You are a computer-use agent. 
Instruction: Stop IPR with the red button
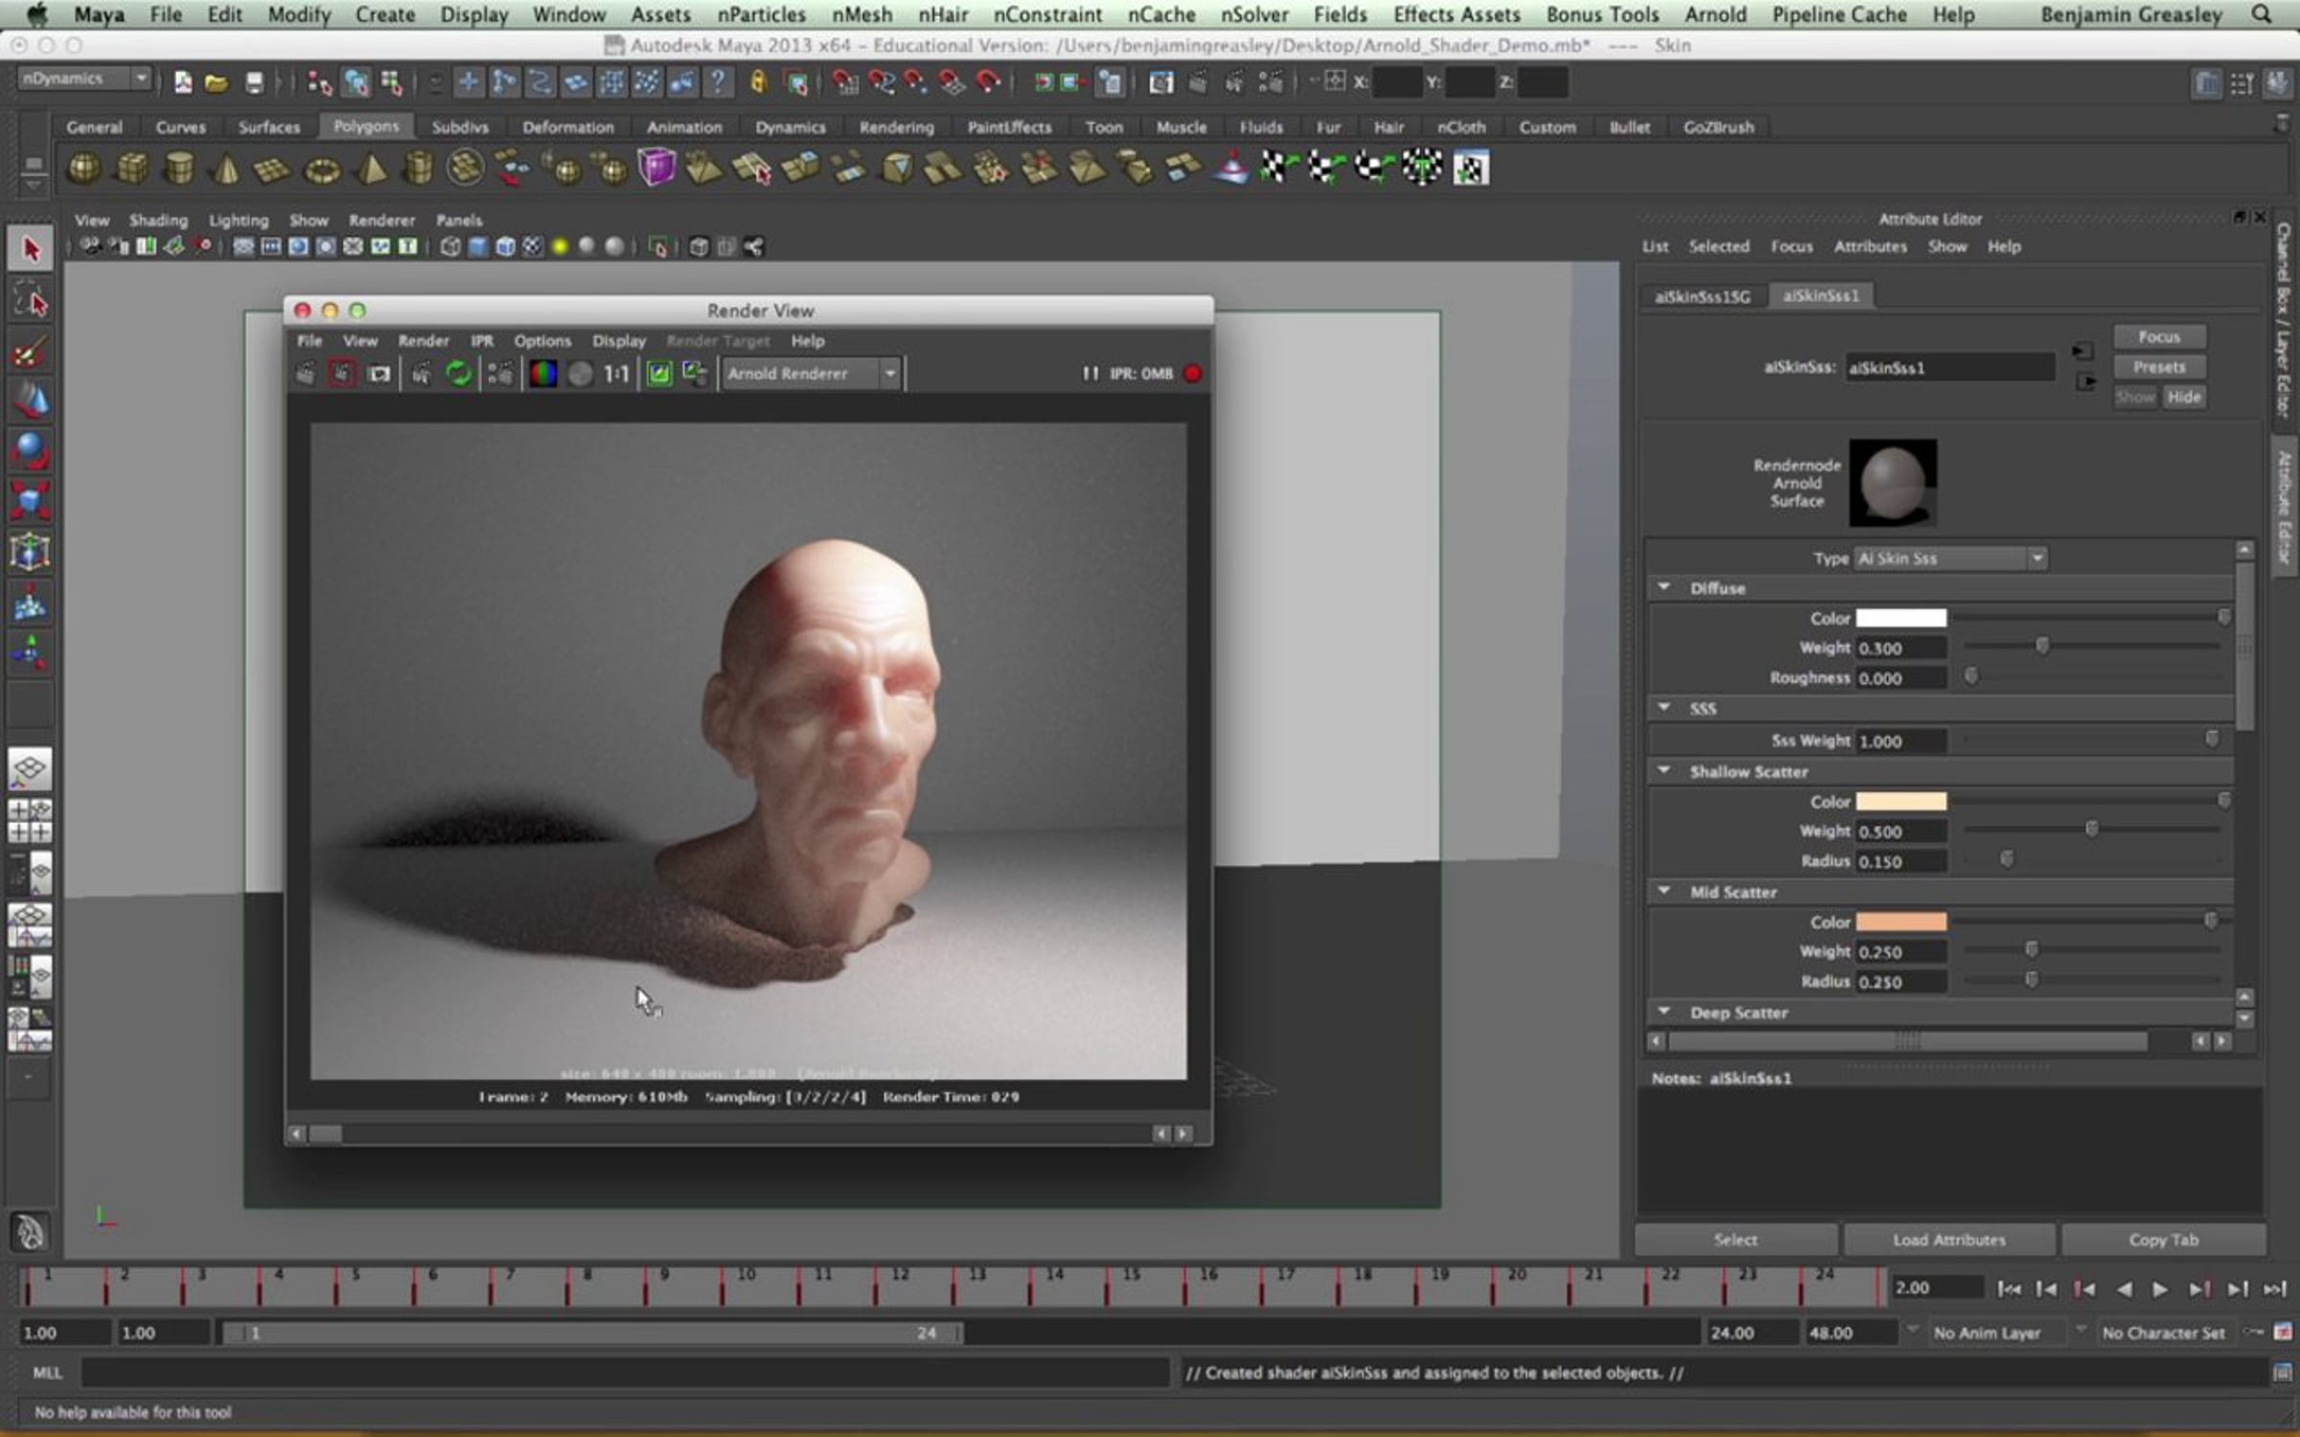coord(1193,374)
